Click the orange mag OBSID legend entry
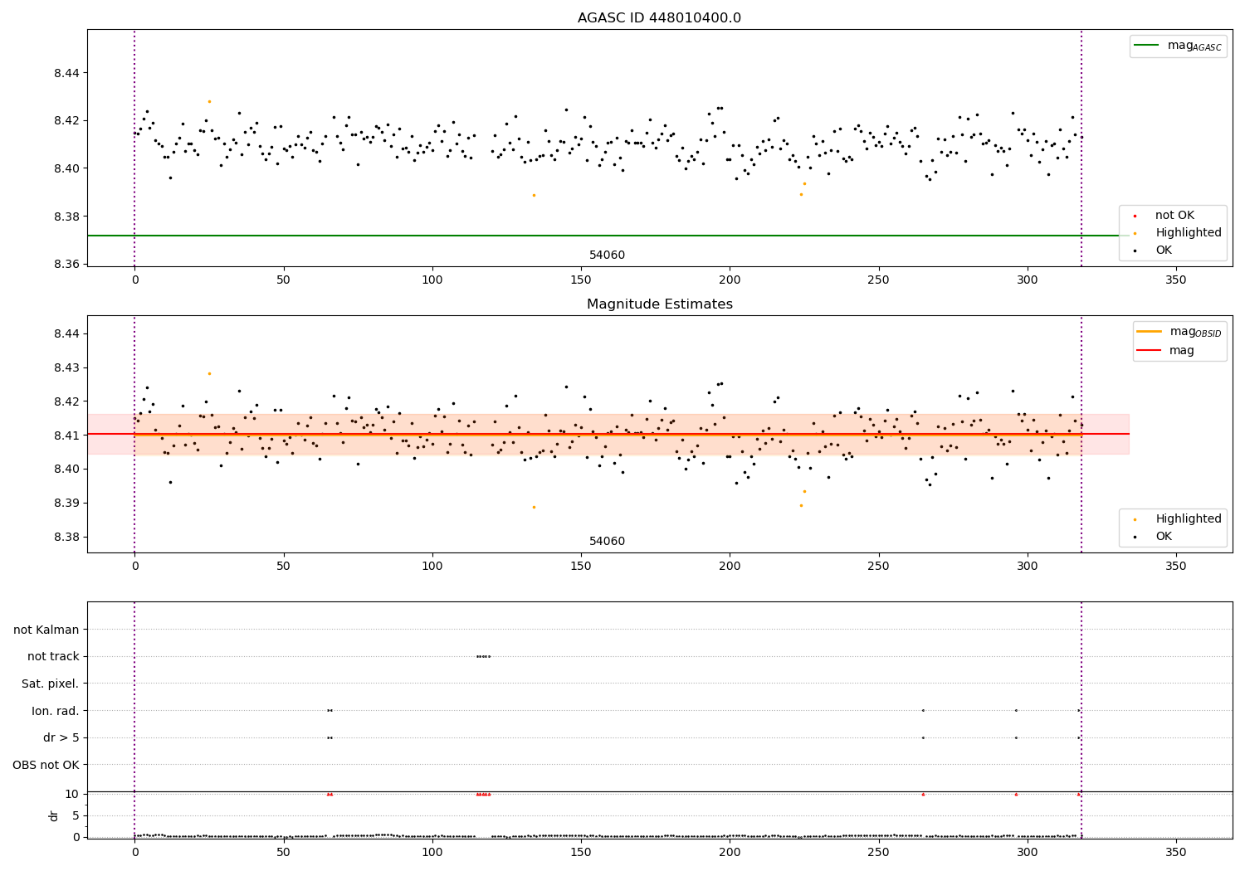 [1178, 332]
